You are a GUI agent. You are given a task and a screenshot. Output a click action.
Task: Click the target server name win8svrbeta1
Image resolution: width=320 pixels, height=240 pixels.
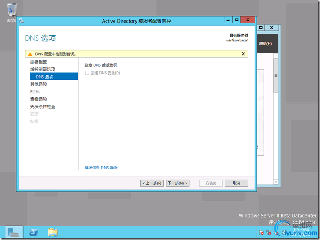click(x=237, y=40)
